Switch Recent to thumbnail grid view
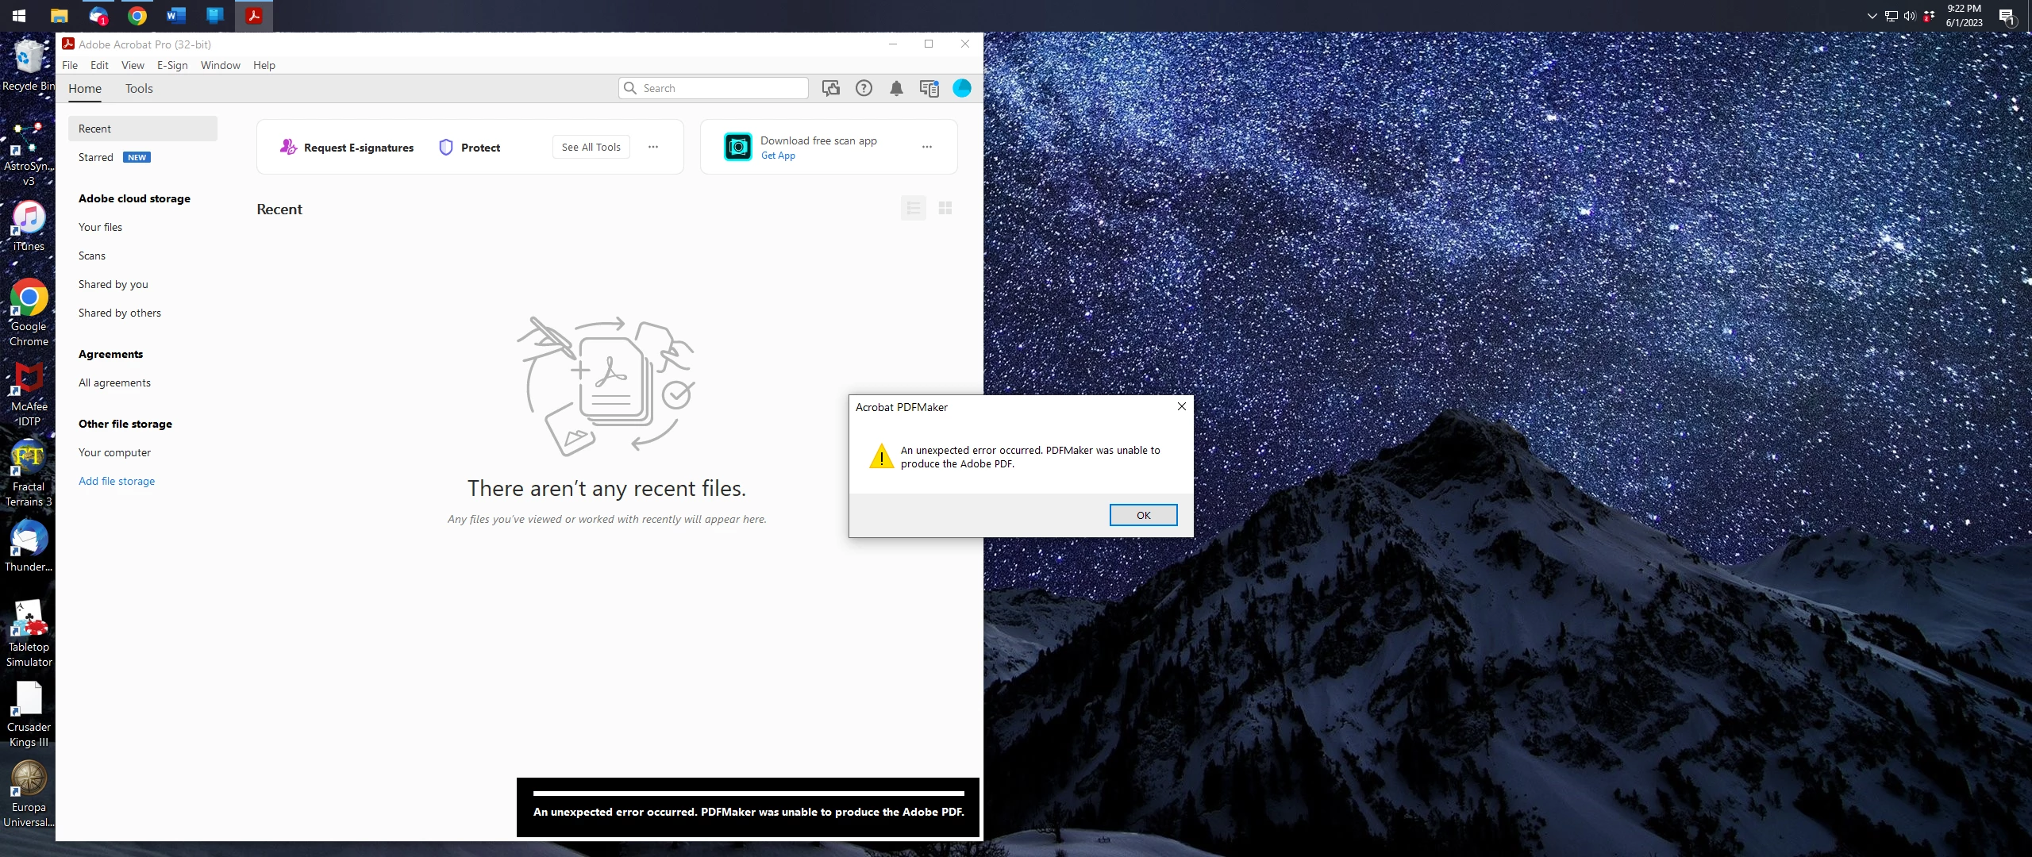 [x=945, y=208]
